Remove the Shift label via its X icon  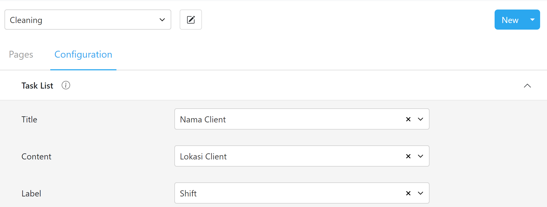click(x=408, y=193)
